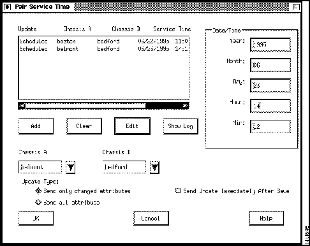Select the belmont bedford schedule row

[x=103, y=49]
